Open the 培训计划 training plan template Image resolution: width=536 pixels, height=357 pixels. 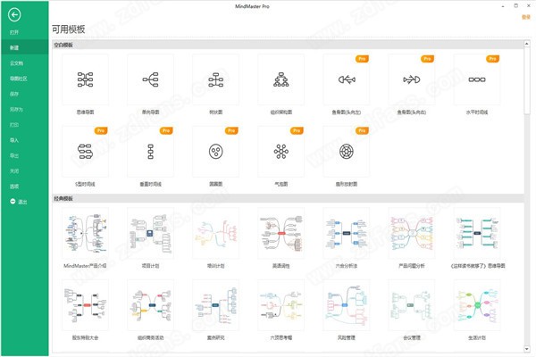(215, 233)
